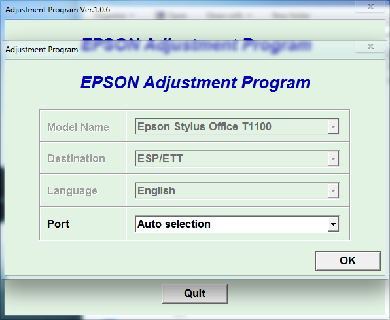The image size is (390, 320).
Task: Confirm settings with the OK button
Action: click(x=347, y=261)
